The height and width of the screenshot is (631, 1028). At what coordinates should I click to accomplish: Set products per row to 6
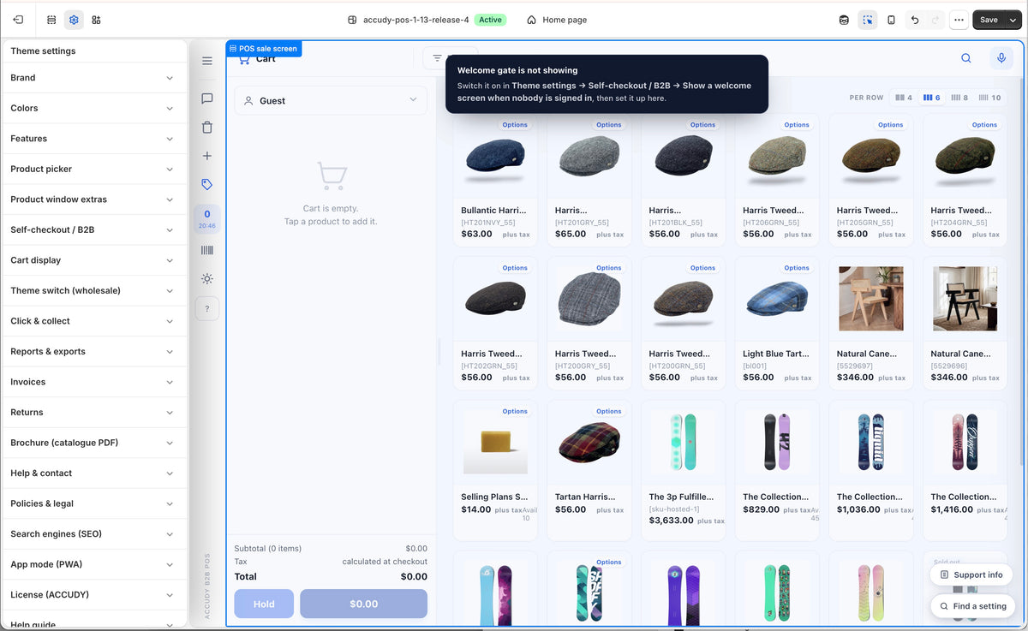pos(931,98)
